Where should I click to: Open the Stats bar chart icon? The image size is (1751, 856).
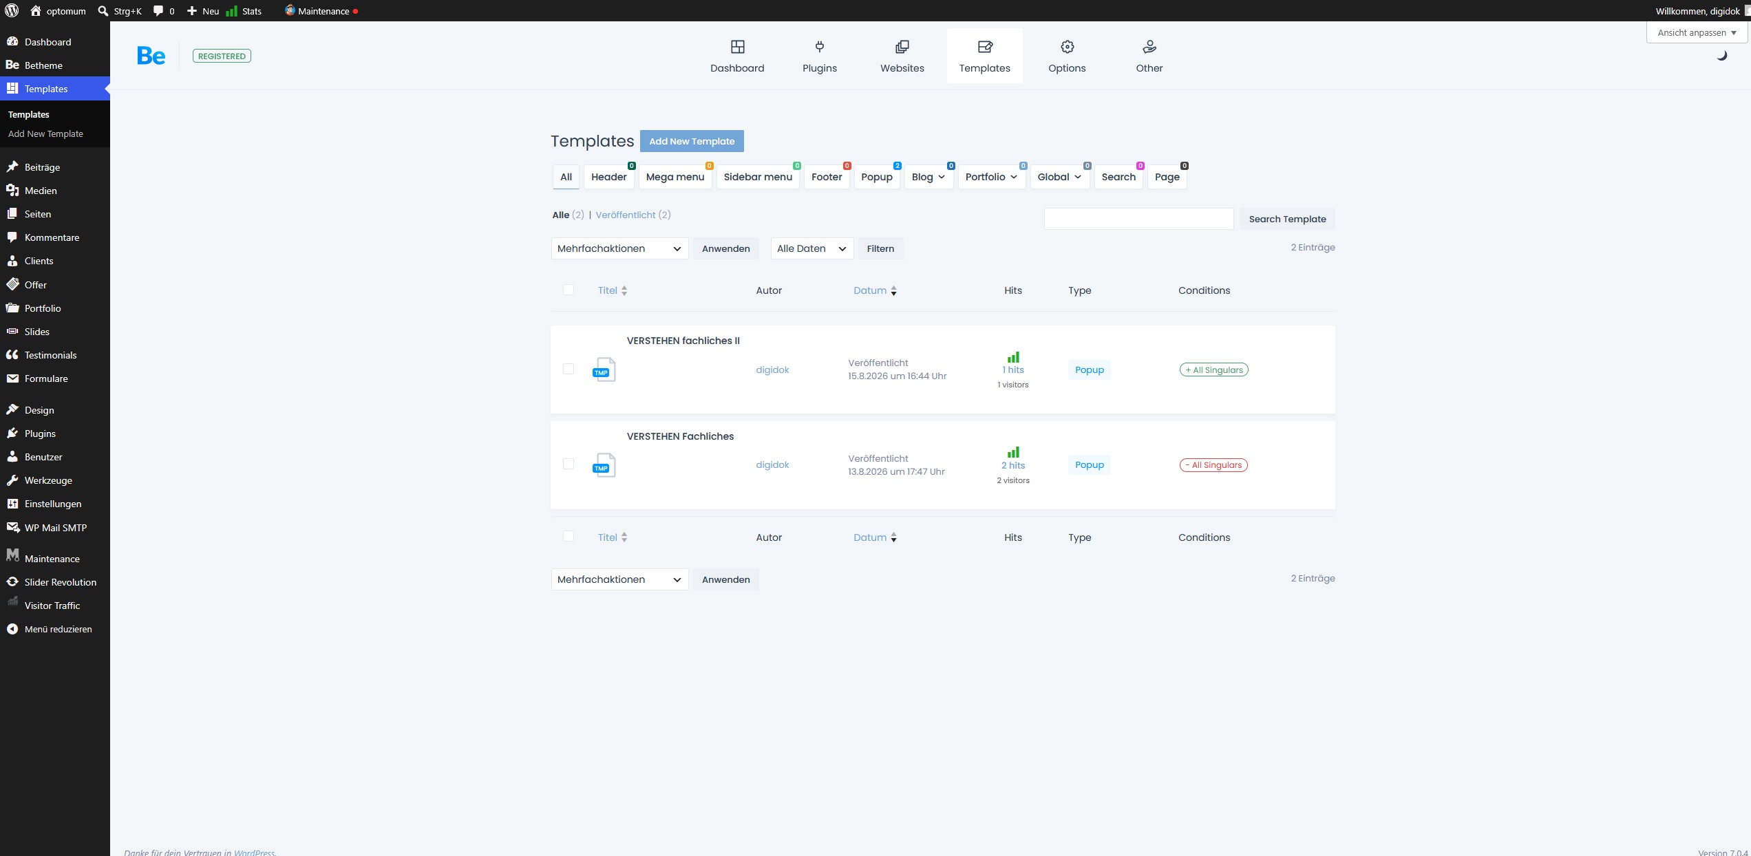click(231, 11)
